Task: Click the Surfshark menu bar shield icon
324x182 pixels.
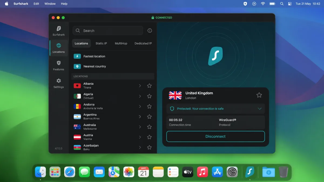Action: tap(245, 4)
